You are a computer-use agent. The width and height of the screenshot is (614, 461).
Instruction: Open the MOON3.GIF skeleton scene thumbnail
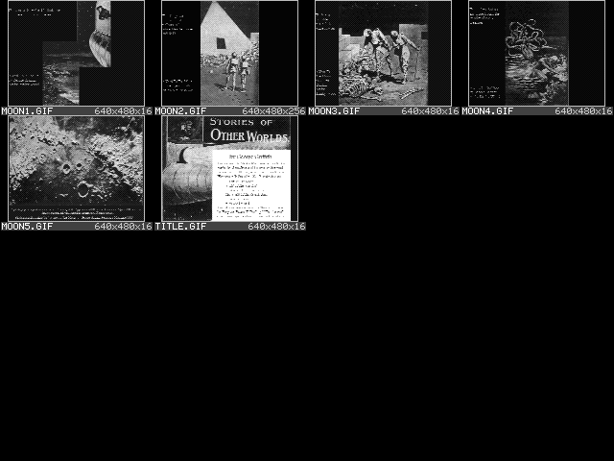click(384, 53)
